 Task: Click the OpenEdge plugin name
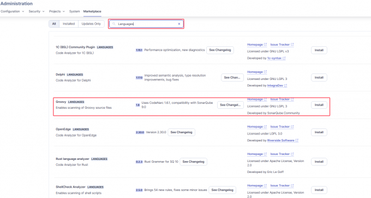click(x=63, y=129)
